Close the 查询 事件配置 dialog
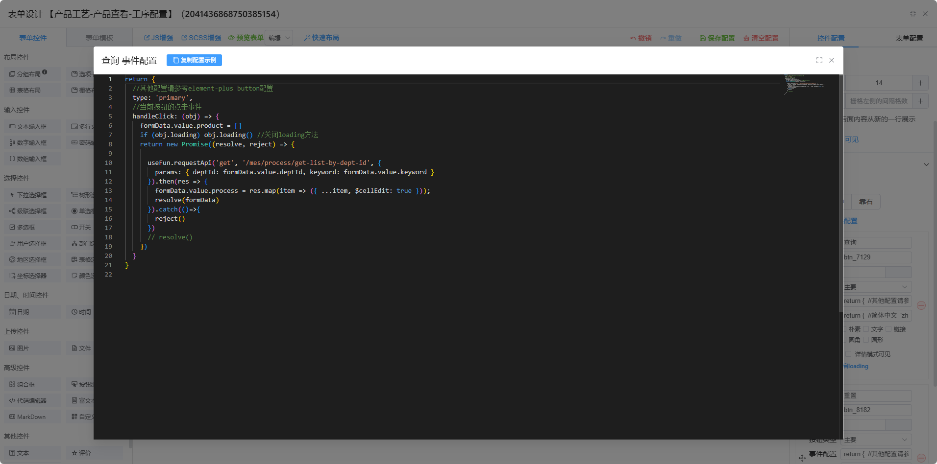Image resolution: width=937 pixels, height=464 pixels. 832,60
